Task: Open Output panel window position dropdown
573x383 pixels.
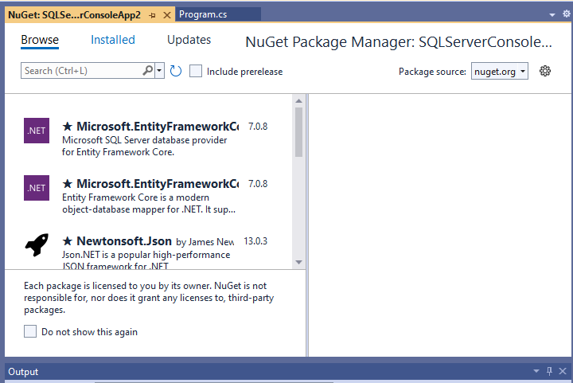Action: (x=537, y=372)
